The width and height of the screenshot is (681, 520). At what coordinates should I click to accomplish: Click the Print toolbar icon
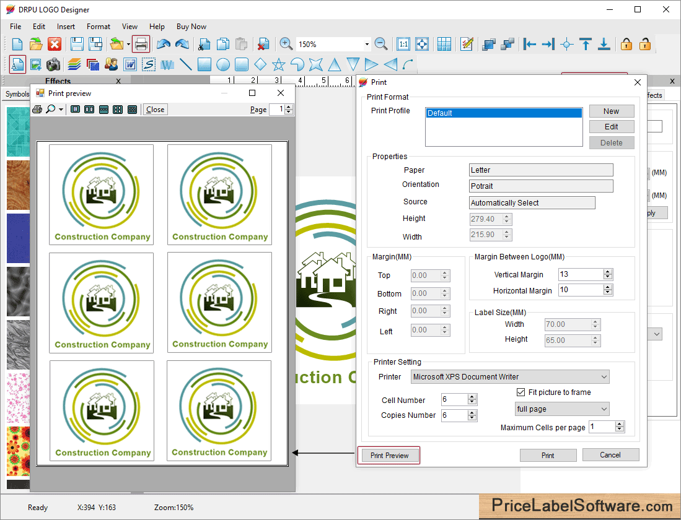(x=141, y=45)
